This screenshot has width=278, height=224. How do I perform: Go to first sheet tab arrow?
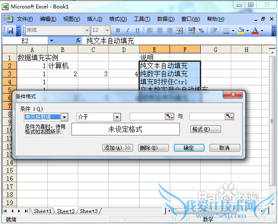(x=5, y=211)
